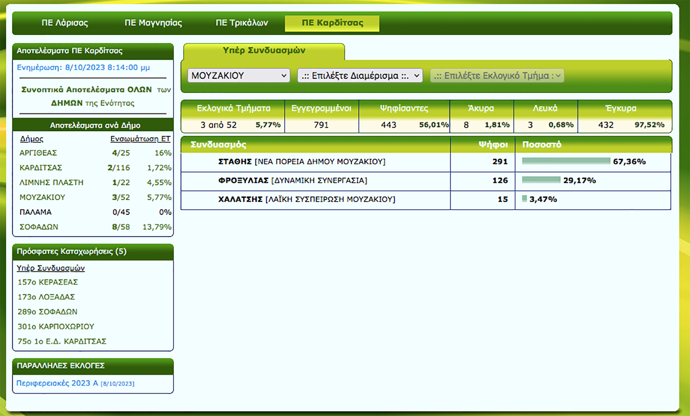Switch to the ΠΕ Λάρισας tab
This screenshot has width=690, height=416.
pos(64,23)
